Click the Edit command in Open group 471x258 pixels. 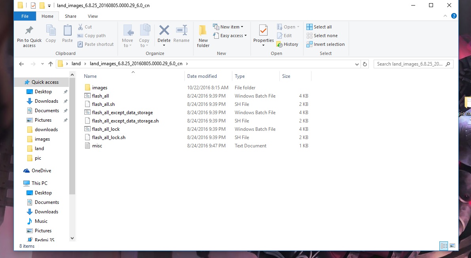point(284,36)
